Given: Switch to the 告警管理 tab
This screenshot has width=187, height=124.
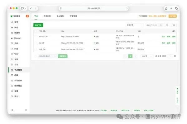Looking at the screenshot, I should point(73,16).
